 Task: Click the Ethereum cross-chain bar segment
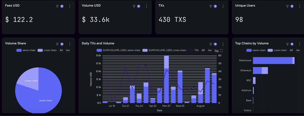[265, 70]
